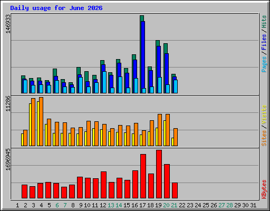Click day label 31 on the axis
Image resolution: width=270 pixels, height=211 pixels.
tap(253, 205)
